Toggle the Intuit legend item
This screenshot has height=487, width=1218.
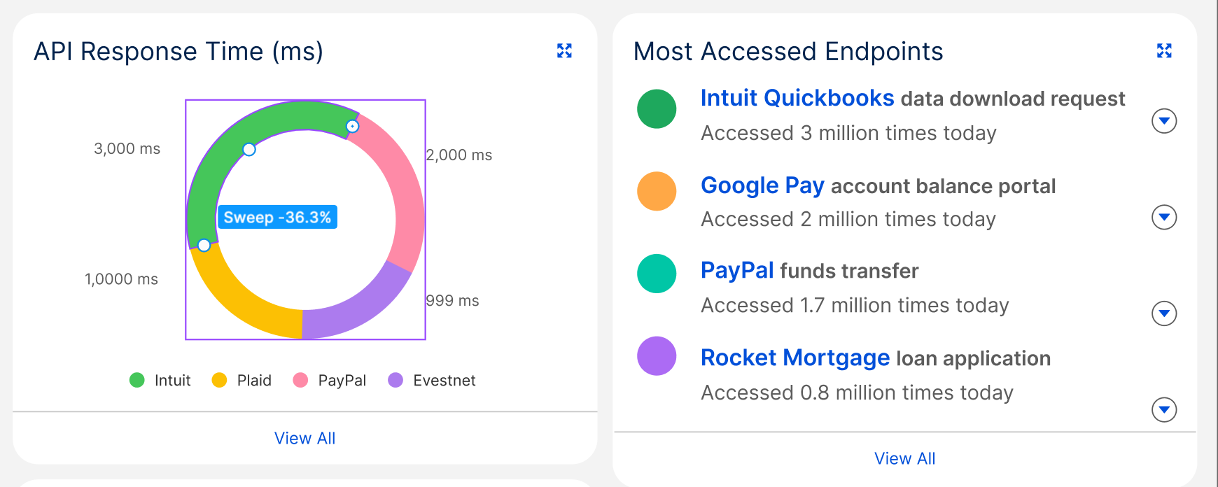click(160, 380)
